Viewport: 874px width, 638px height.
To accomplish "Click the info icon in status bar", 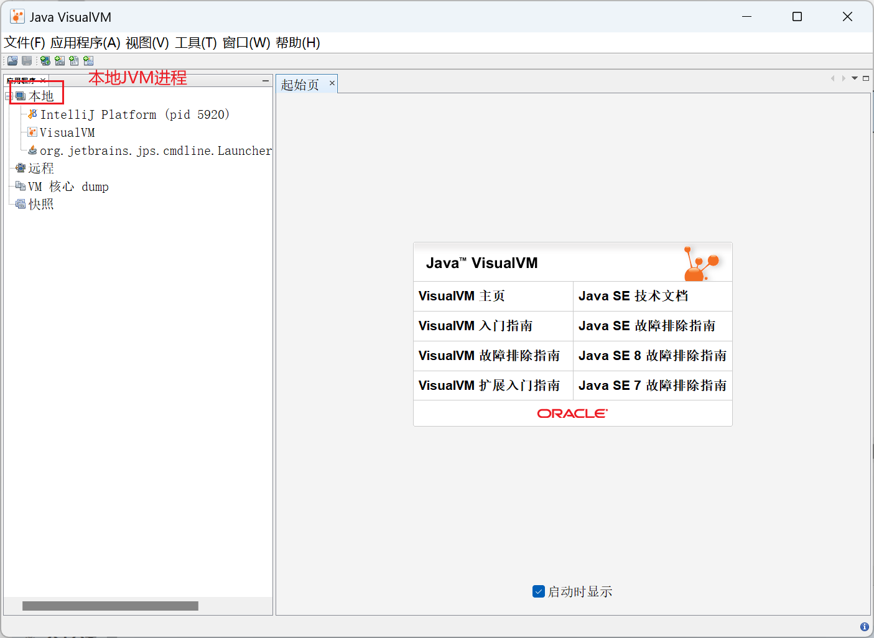I will 864,627.
